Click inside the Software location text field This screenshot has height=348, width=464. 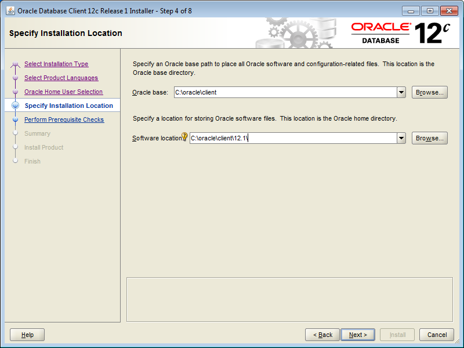(293, 138)
